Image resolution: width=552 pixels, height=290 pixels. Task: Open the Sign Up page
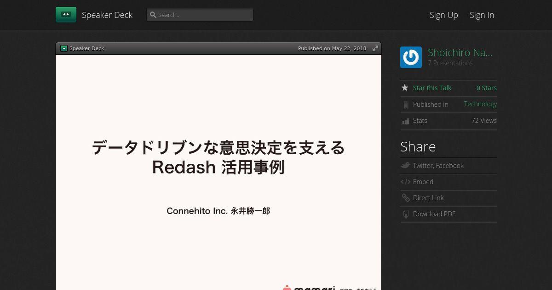444,15
